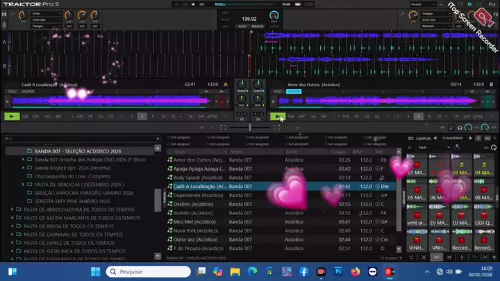Click the CUP button on deck A
This screenshot has height=281, width=500.
point(35,117)
